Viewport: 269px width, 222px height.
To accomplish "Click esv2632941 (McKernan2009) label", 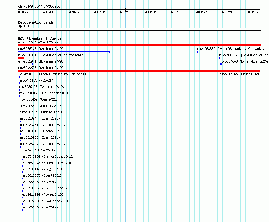I will 41,61.
